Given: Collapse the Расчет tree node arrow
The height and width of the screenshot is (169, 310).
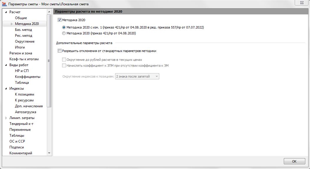Looking at the screenshot, I should [x=6, y=12].
